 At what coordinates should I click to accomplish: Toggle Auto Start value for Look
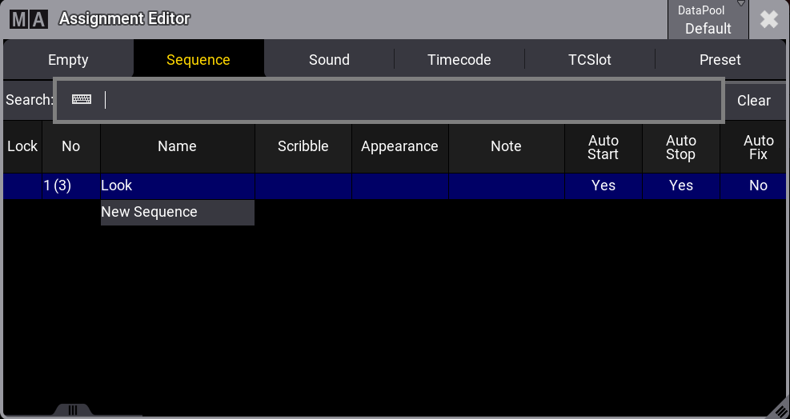(603, 186)
